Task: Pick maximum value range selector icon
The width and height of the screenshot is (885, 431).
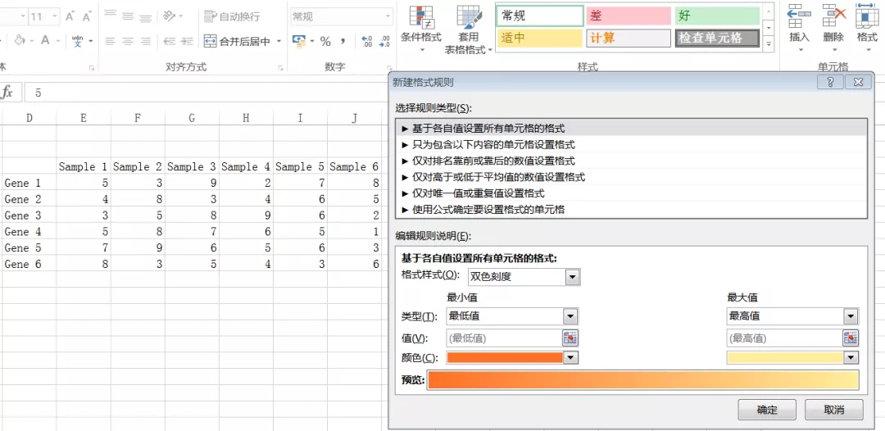Action: 851,338
